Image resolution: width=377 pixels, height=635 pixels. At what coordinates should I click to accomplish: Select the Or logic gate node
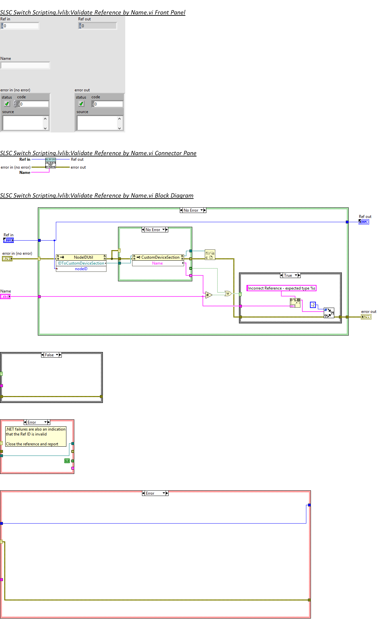(228, 294)
